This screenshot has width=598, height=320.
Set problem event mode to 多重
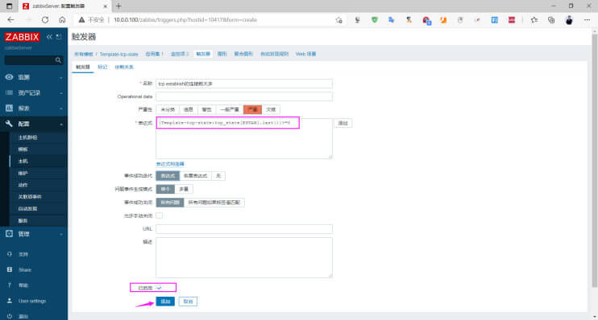coord(184,189)
